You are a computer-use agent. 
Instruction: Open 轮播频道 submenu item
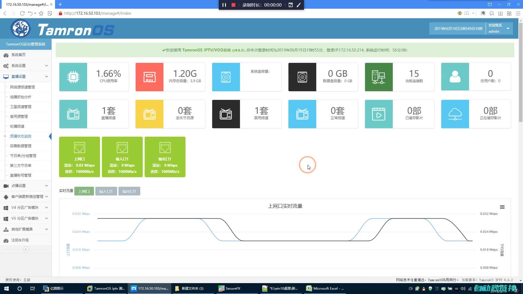coord(17,126)
